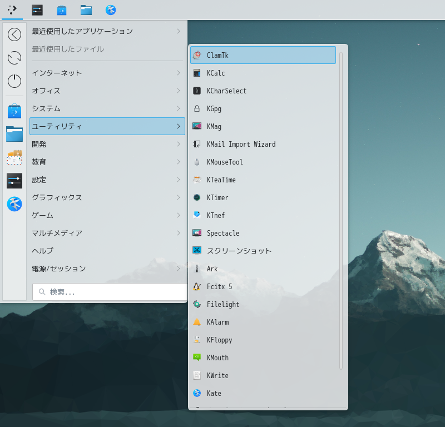Click the KCharSelect icon
Screen dimensions: 445x427
(x=197, y=91)
